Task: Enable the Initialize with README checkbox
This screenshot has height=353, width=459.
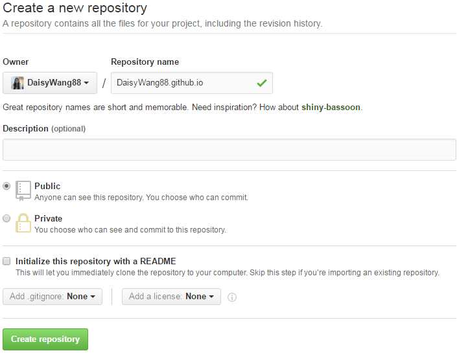Action: click(x=6, y=261)
